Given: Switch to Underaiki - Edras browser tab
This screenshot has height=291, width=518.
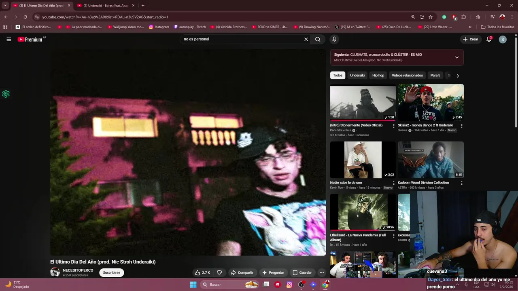Looking at the screenshot, I should [x=106, y=5].
